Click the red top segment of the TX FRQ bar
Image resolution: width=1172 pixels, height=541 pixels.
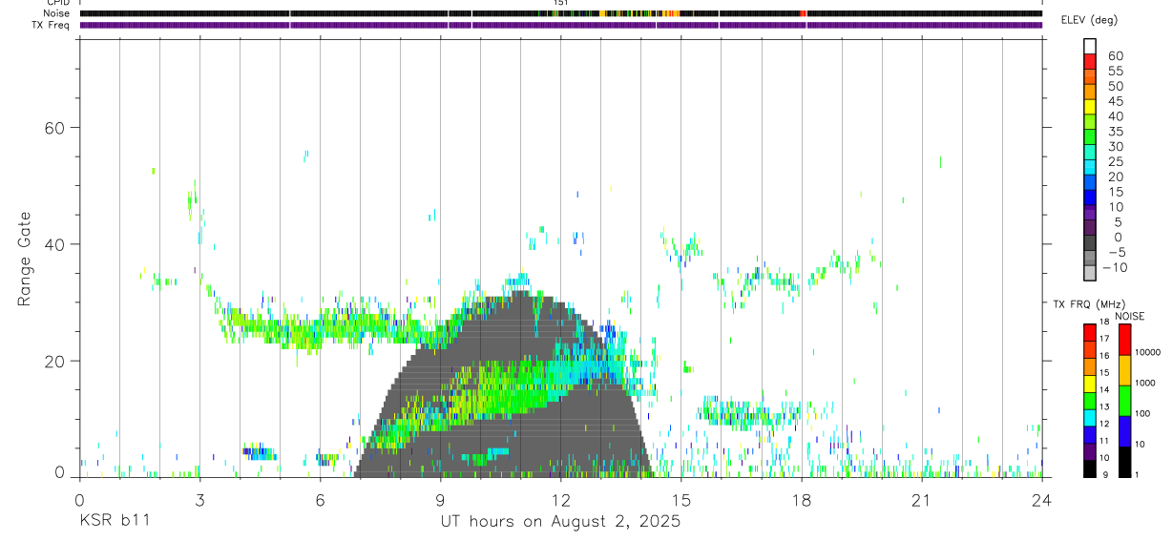coord(1090,332)
